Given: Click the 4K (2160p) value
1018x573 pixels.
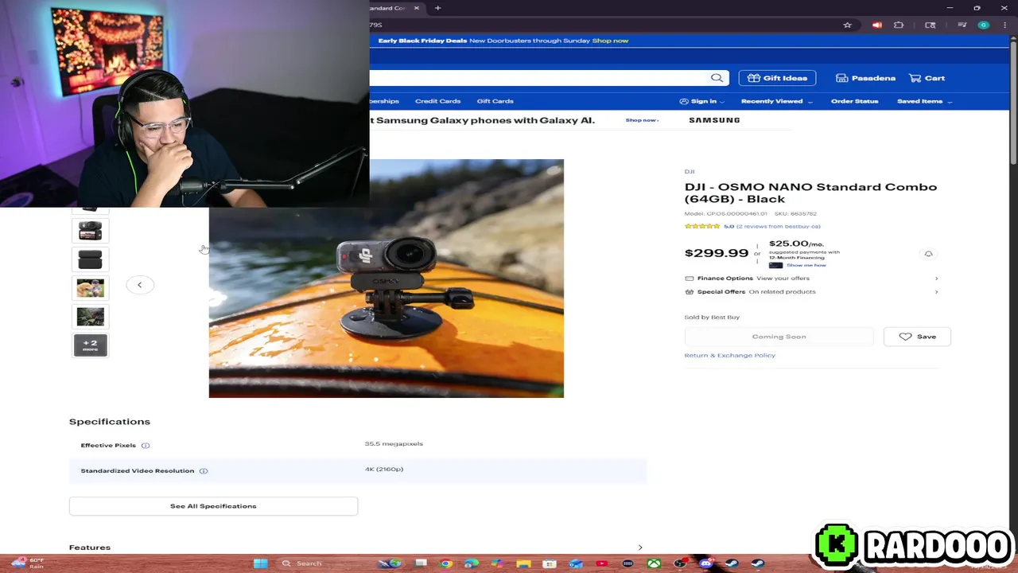Looking at the screenshot, I should pyautogui.click(x=384, y=470).
